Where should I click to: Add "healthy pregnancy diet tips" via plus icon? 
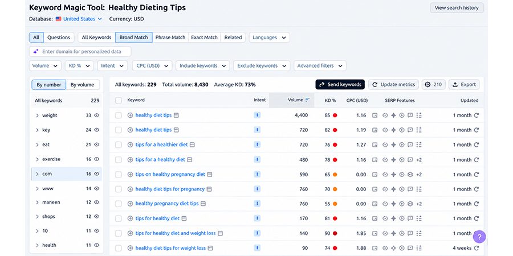click(130, 204)
